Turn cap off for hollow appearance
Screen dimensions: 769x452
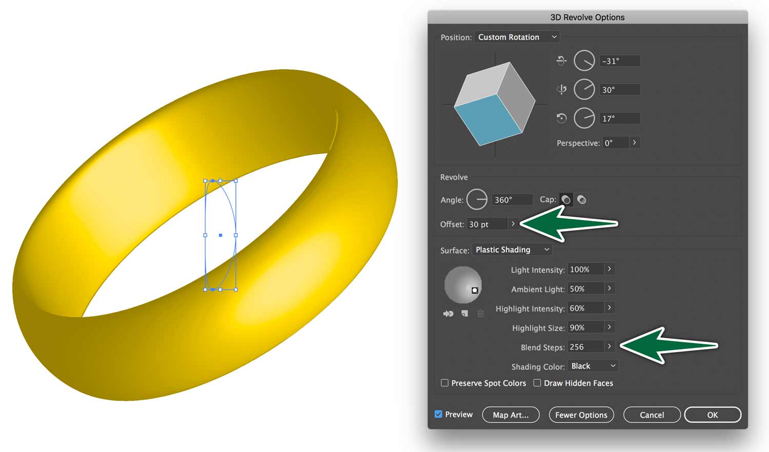[x=581, y=199]
